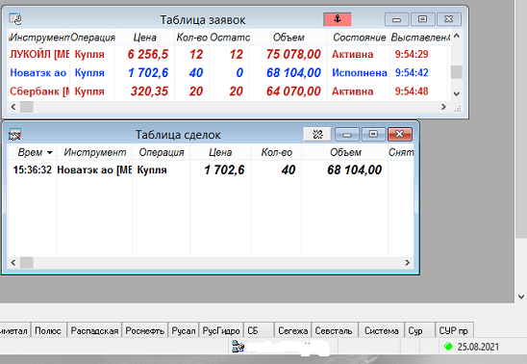Viewport: 527px width, 364px height.
Task: Open the Полюс tab
Action: [48, 330]
